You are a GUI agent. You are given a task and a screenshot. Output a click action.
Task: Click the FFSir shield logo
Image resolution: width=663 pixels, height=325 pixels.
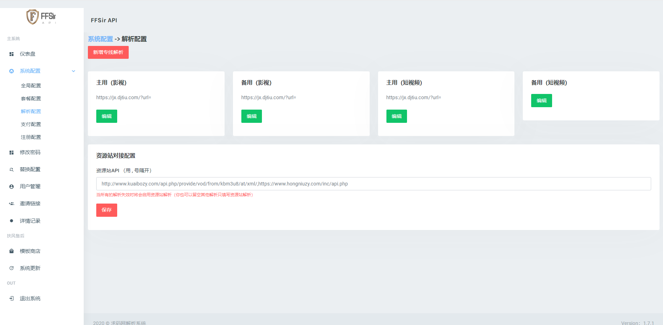point(33,17)
